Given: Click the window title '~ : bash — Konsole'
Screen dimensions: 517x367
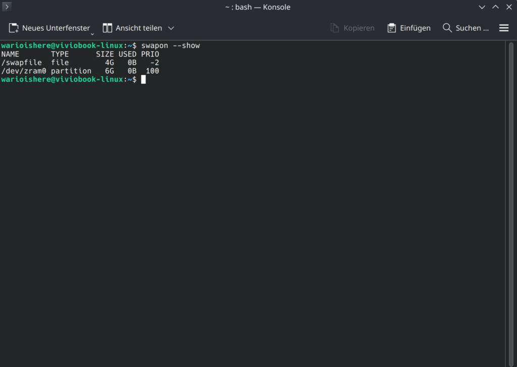Looking at the screenshot, I should pyautogui.click(x=258, y=7).
